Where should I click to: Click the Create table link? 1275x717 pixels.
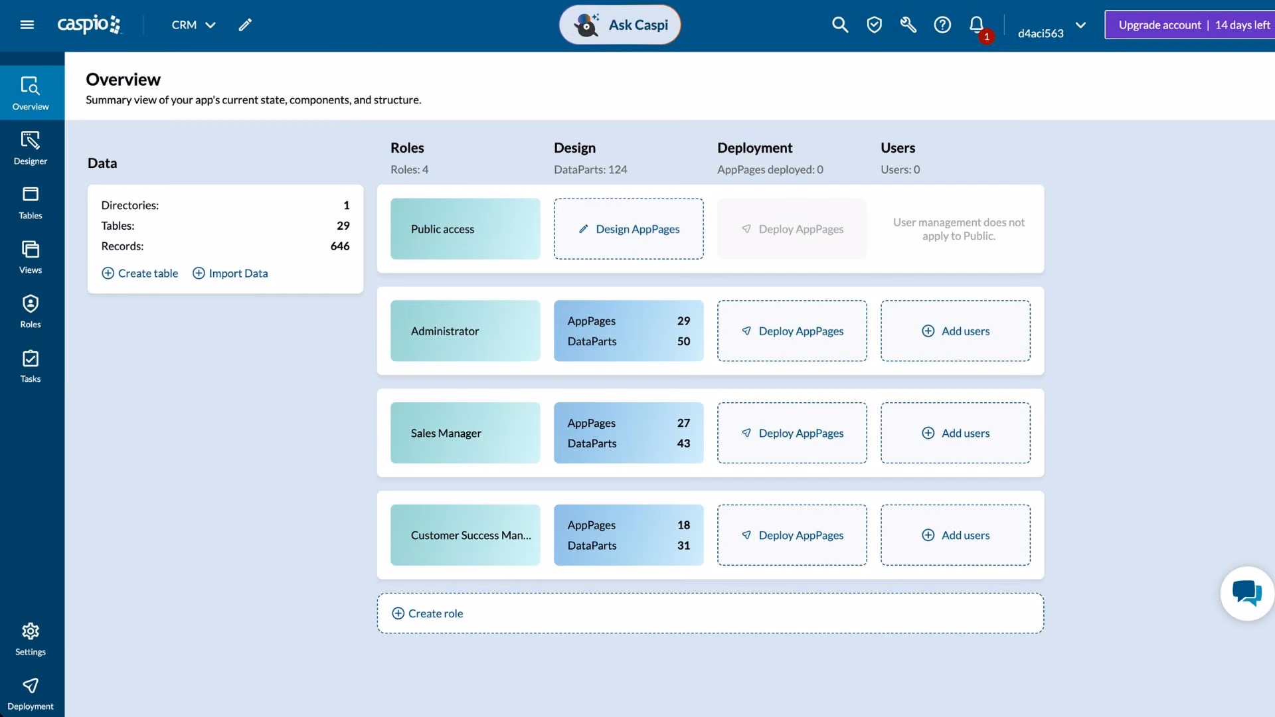click(140, 273)
